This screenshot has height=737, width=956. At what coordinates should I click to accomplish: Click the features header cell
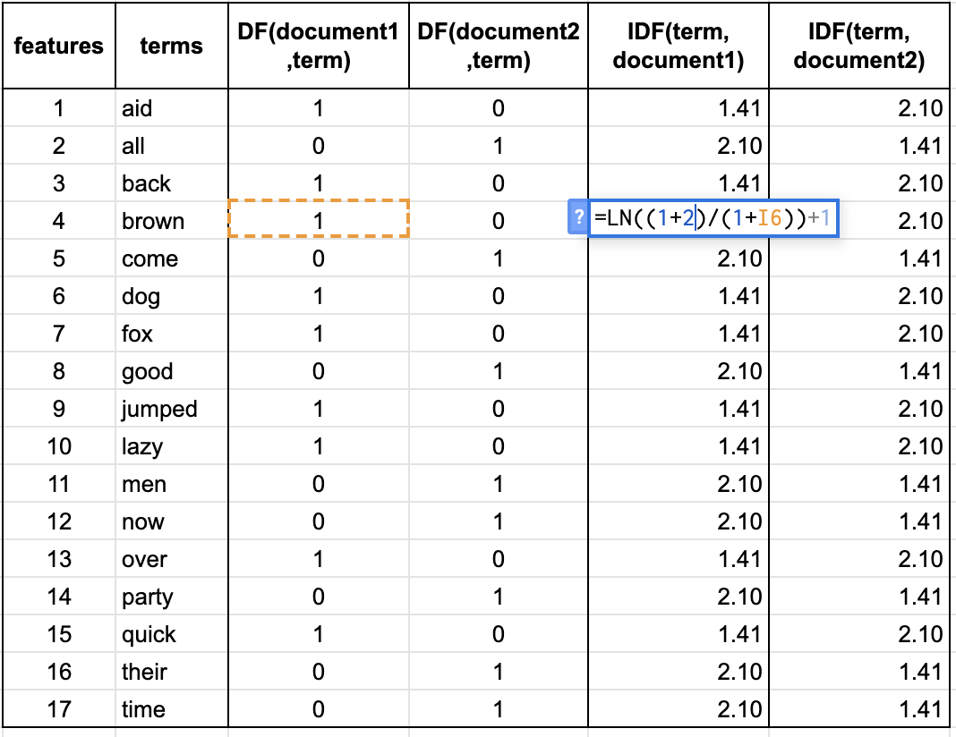(57, 46)
